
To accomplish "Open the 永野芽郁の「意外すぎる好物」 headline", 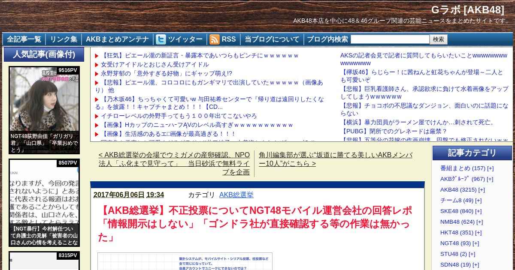I will click(x=167, y=73).
